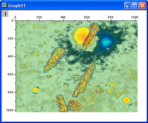Click the Graph11 title text
Screen dimensions: 148x123
pyautogui.click(x=17, y=6)
